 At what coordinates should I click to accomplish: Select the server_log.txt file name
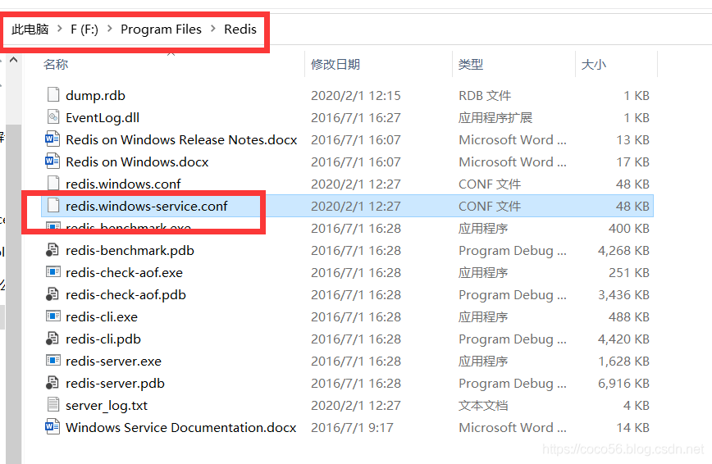pos(107,406)
